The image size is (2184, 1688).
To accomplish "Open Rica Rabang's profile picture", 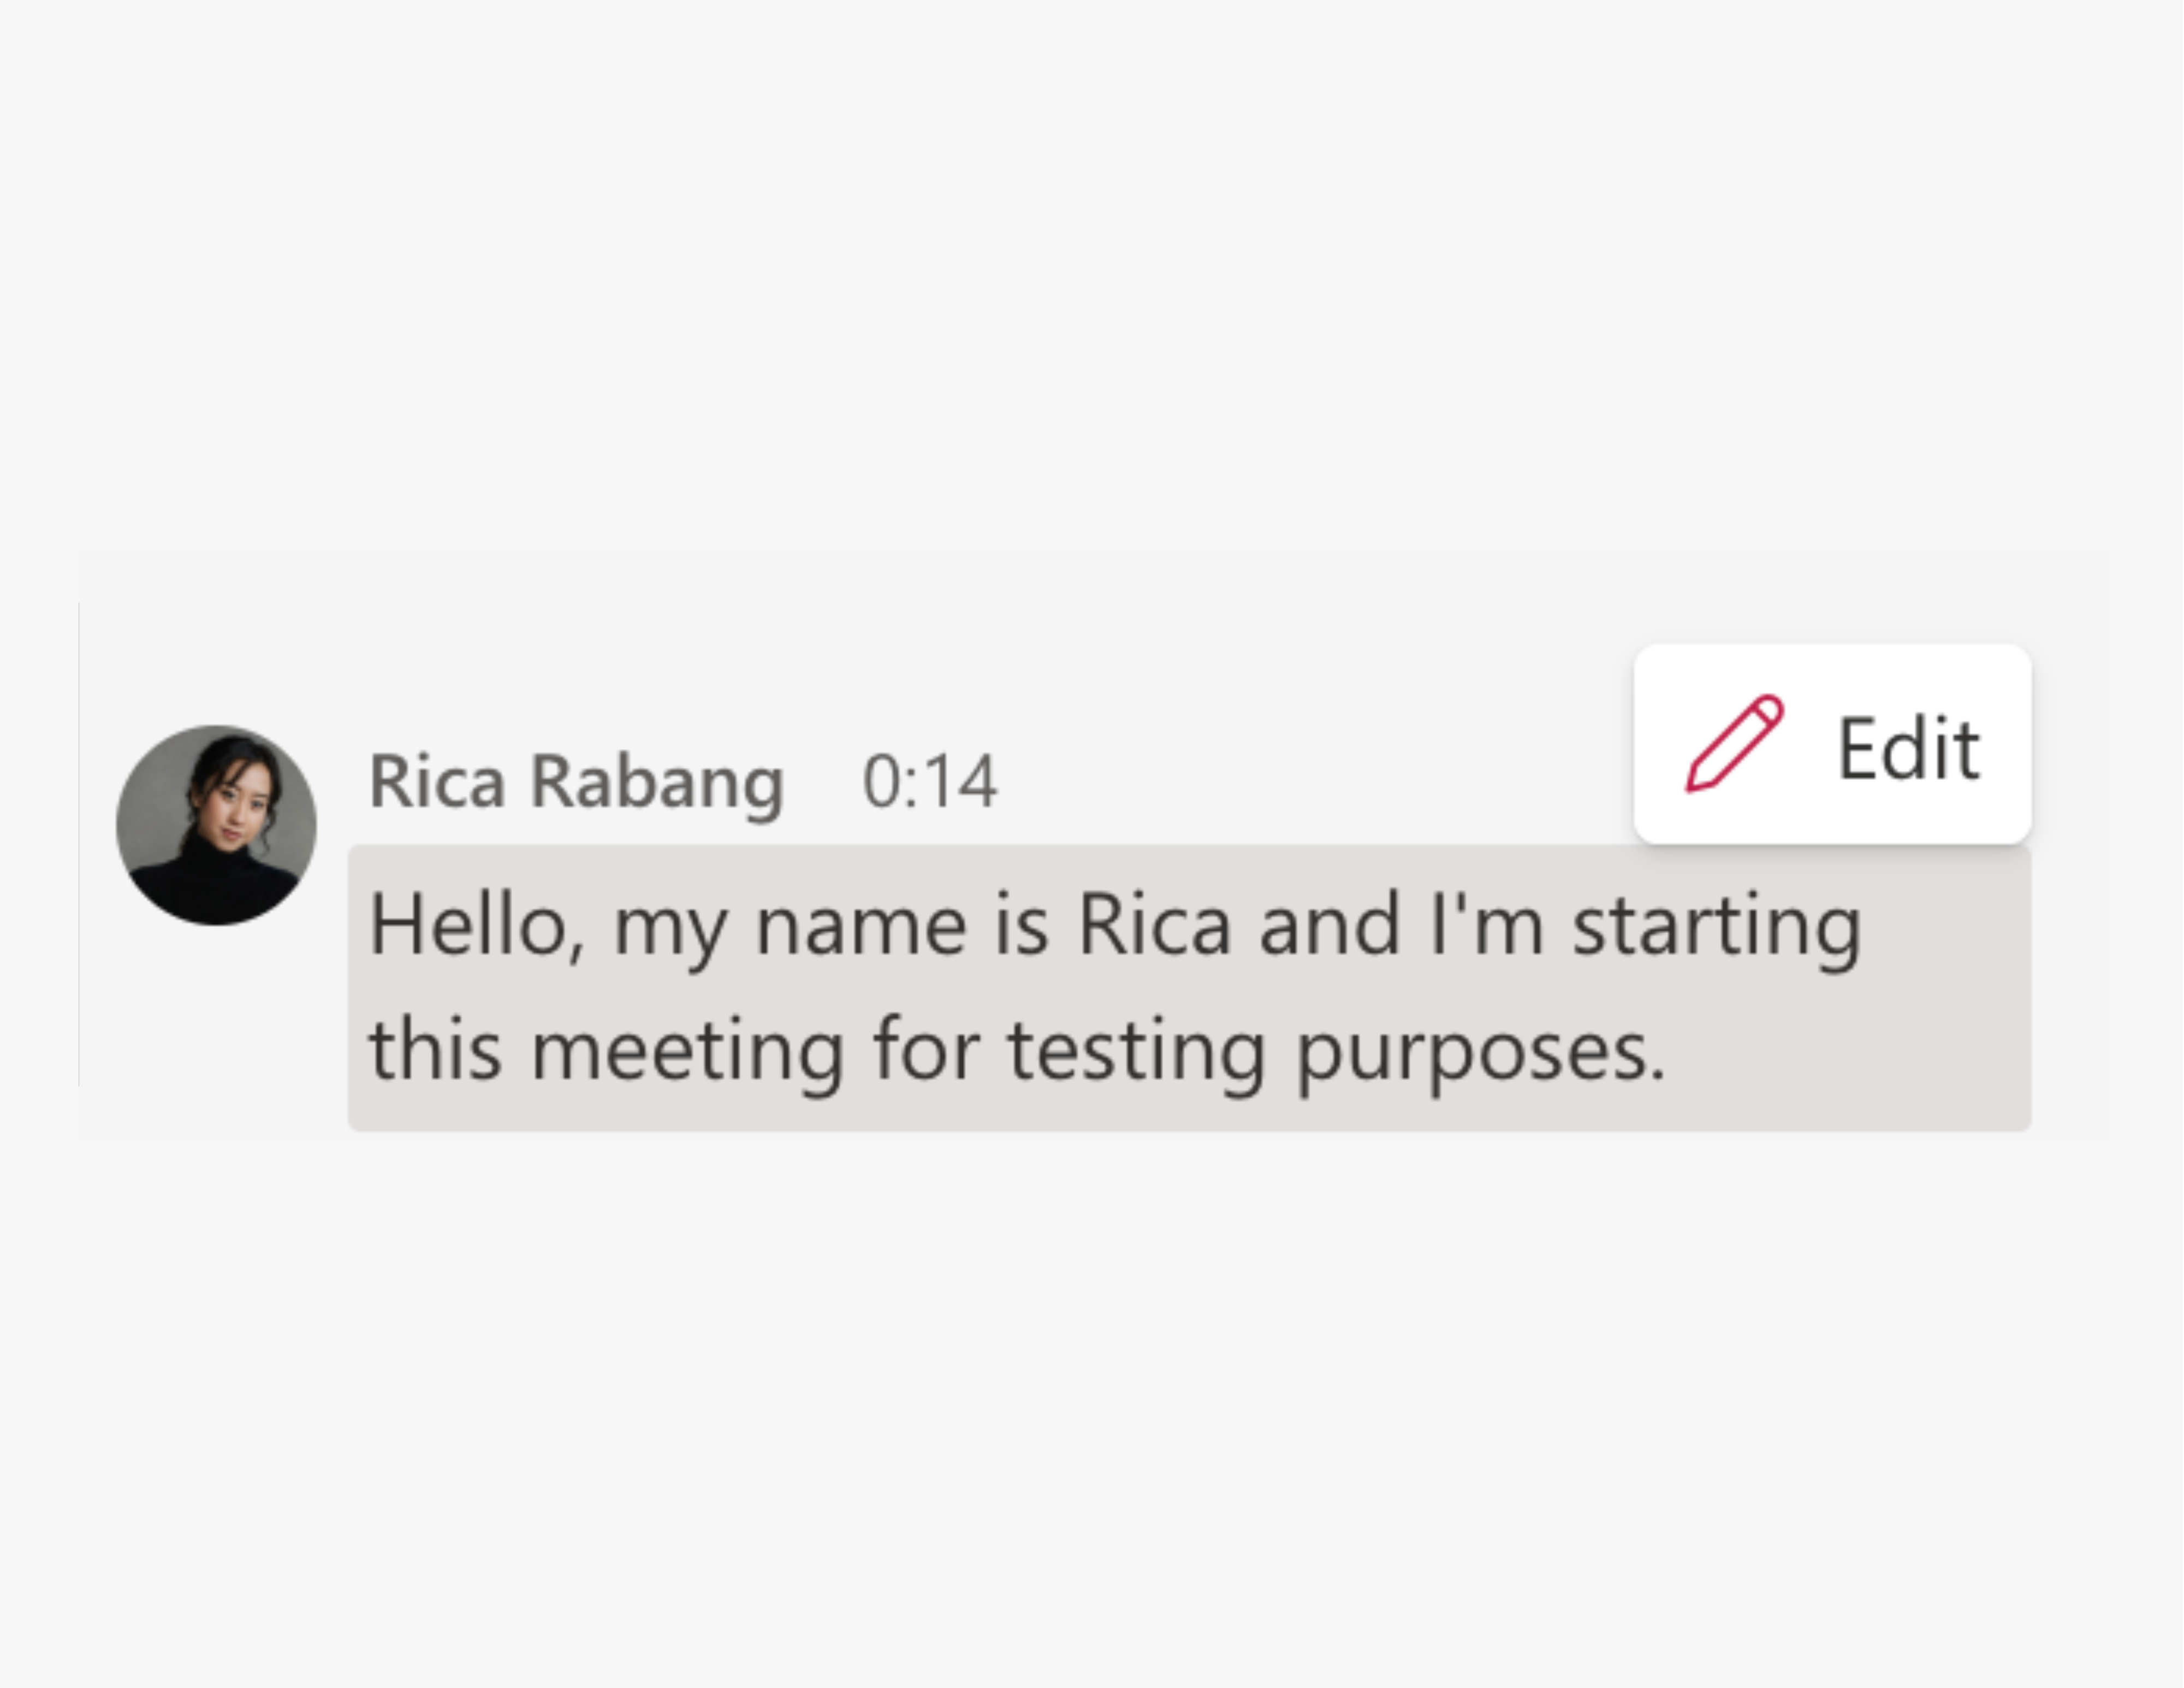I will 216,825.
